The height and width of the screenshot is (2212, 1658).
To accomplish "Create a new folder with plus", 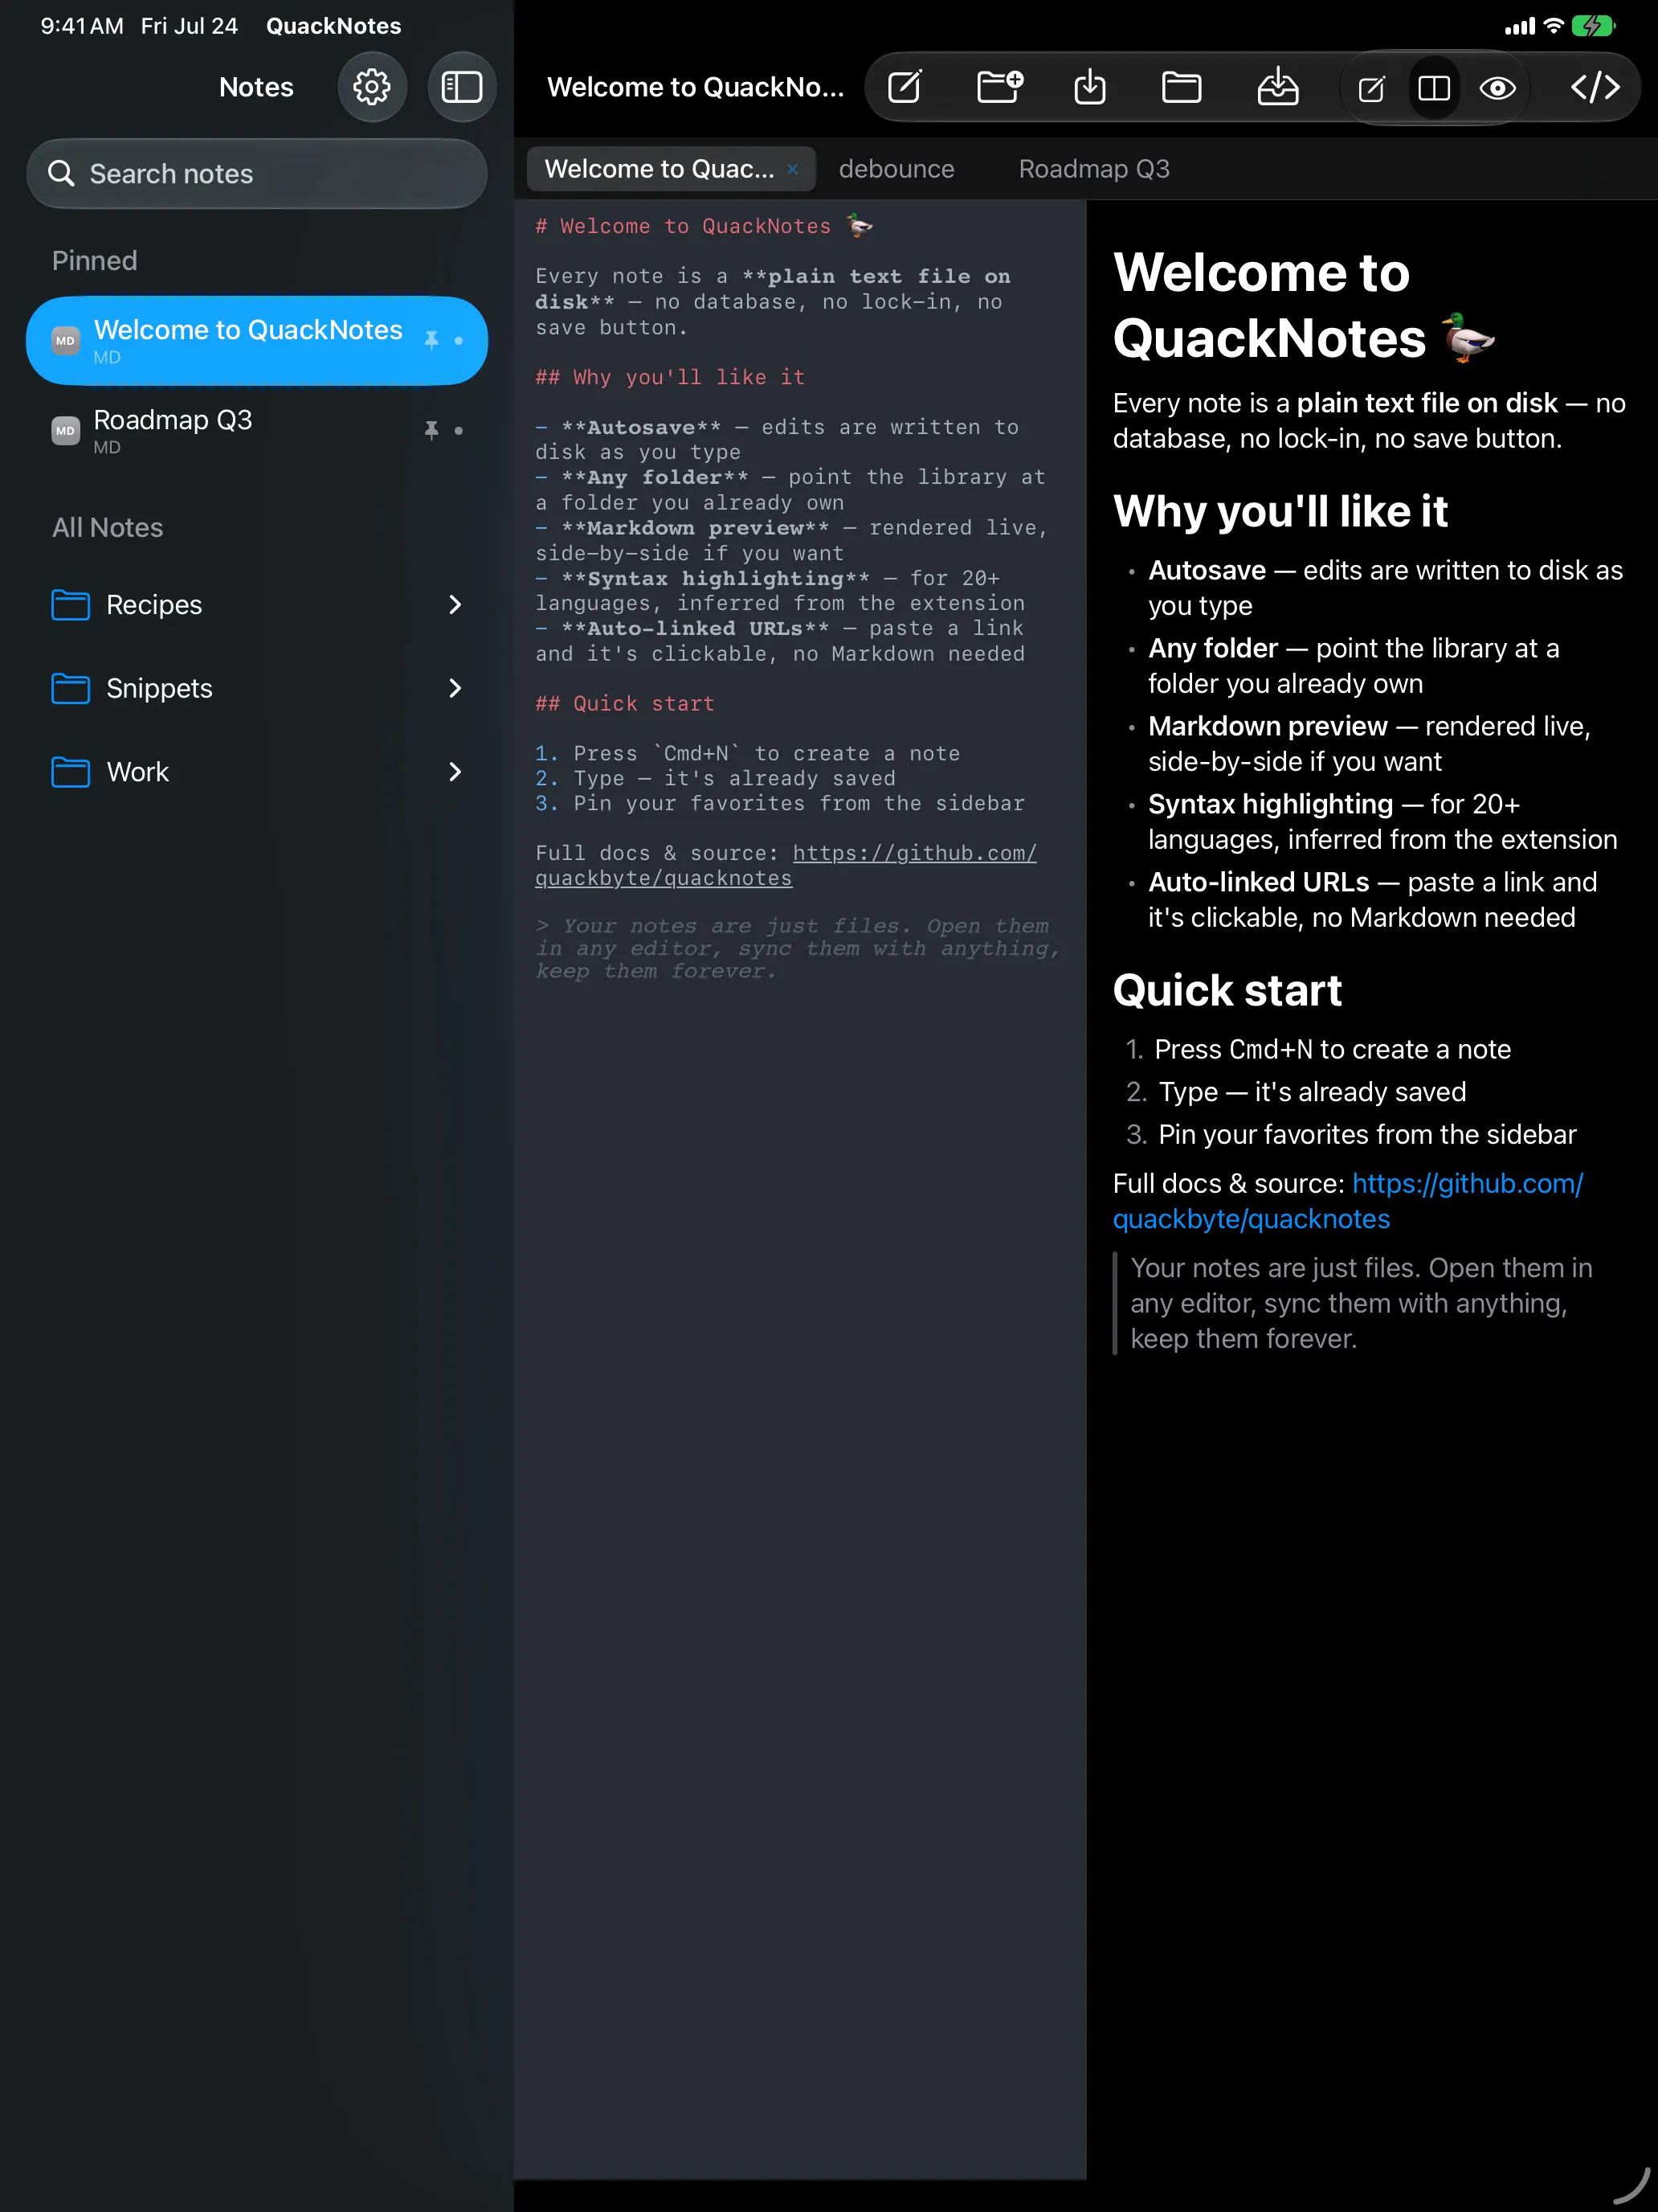I will tap(999, 87).
